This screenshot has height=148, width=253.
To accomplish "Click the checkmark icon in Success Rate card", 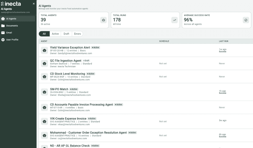I will coord(246,20).
